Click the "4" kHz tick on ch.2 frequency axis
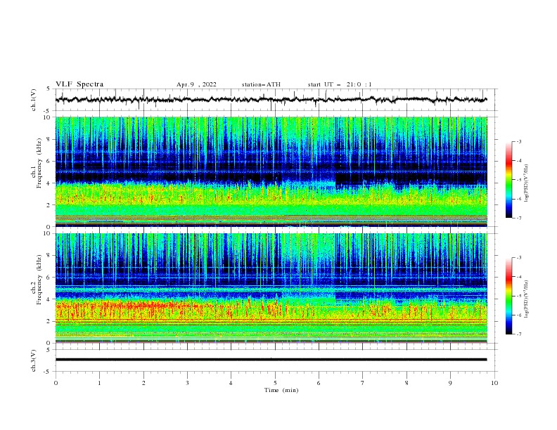The height and width of the screenshot is (430, 557). pyautogui.click(x=49, y=299)
